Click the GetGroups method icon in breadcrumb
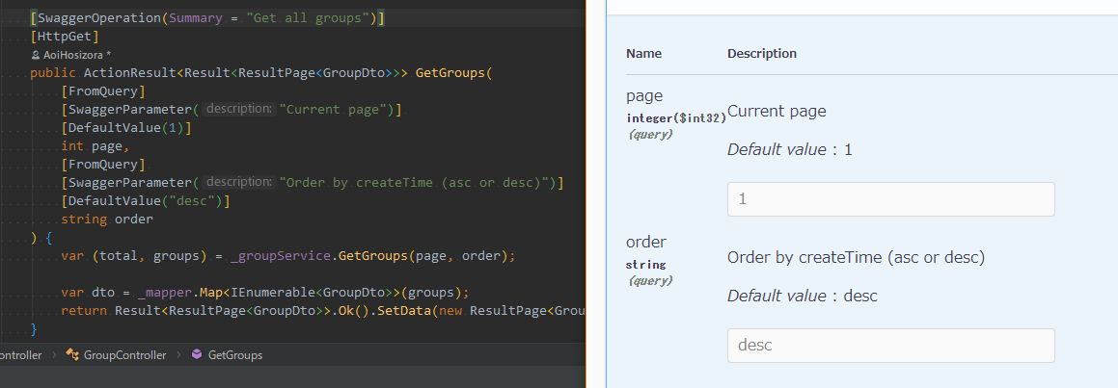The height and width of the screenshot is (388, 1118). click(197, 354)
